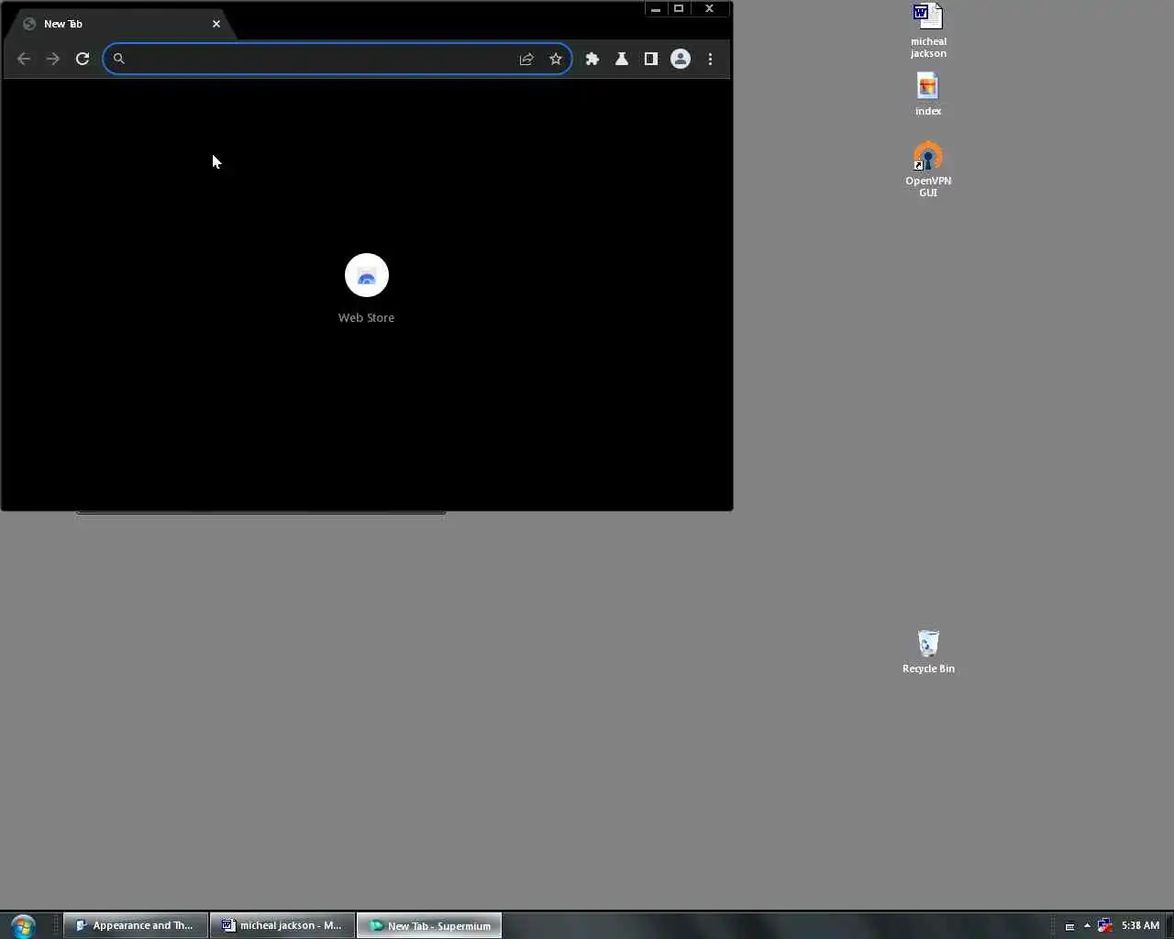Click the search magnifier icon in address bar
1174x939 pixels.
118,59
